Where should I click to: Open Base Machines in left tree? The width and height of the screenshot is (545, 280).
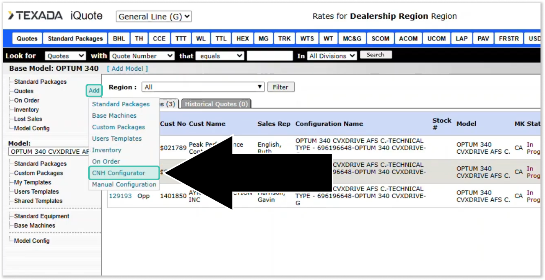pos(34,226)
